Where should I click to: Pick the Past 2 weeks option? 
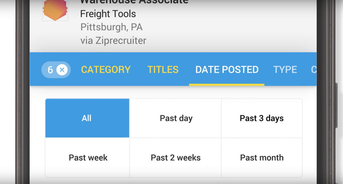(175, 158)
